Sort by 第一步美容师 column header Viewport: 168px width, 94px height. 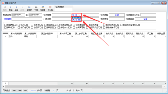16,34
